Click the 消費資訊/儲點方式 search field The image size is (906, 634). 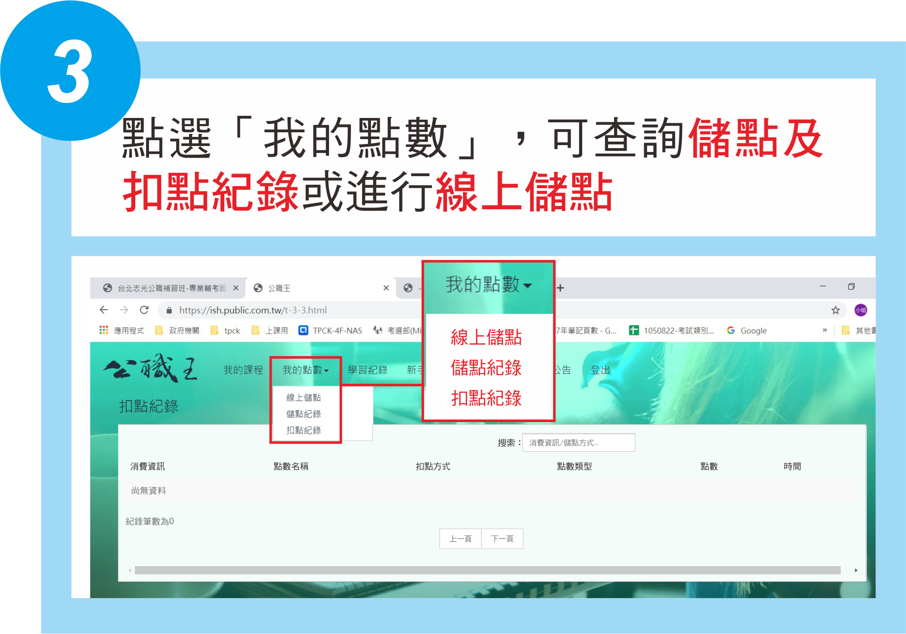click(x=578, y=443)
